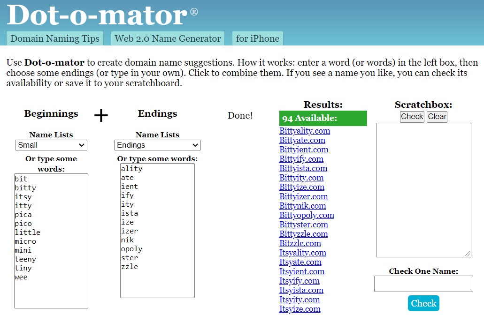Open the Bittyify.com result link

301,159
